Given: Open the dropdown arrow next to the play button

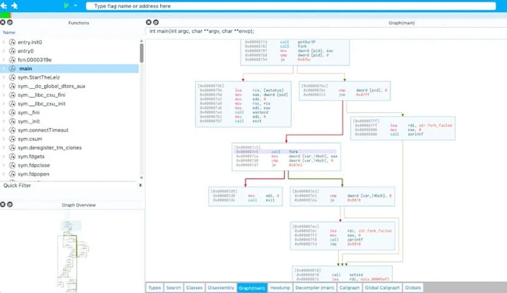Looking at the screenshot, I should (75, 5).
